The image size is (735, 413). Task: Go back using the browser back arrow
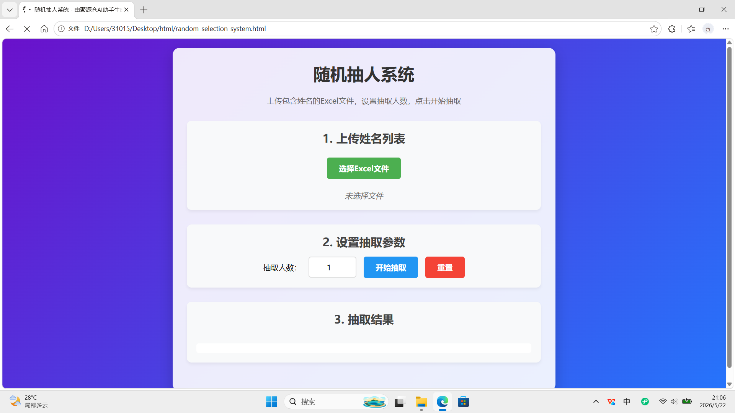coord(10,29)
